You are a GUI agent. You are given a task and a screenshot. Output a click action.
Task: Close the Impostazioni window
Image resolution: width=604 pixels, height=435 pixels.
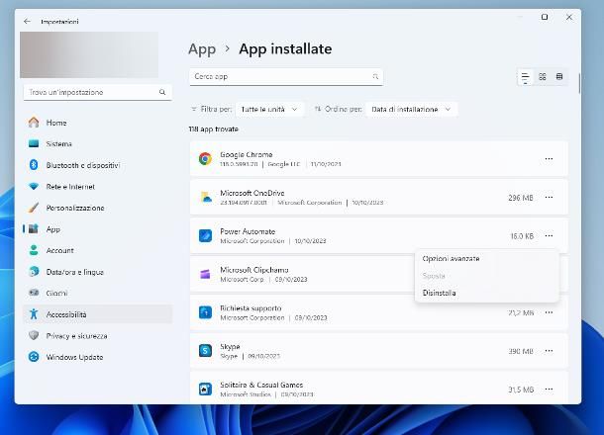pos(569,17)
